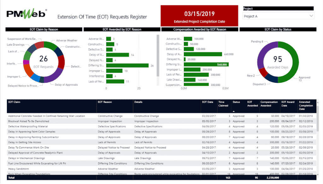Click the PMWeb logo
This screenshot has width=323, height=184.
tap(26, 14)
